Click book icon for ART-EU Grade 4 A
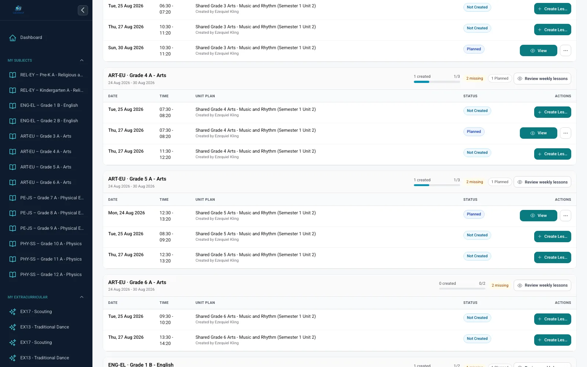This screenshot has height=367, width=587. pyautogui.click(x=12, y=152)
